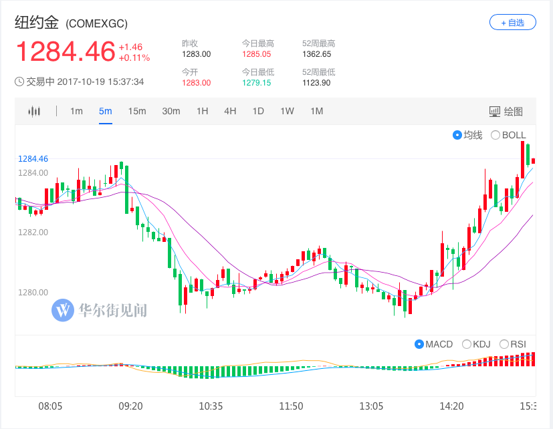Click the blue 1284.46 current price marker
Viewport: 553px width, 429px height.
coord(33,159)
